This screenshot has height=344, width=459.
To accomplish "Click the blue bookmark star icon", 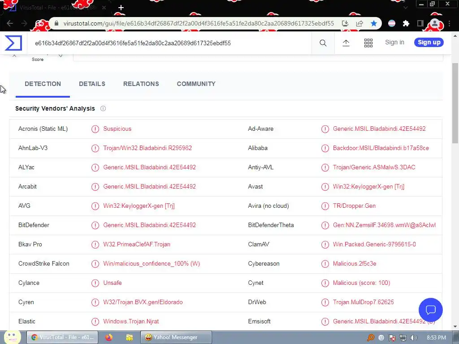I will click(374, 23).
